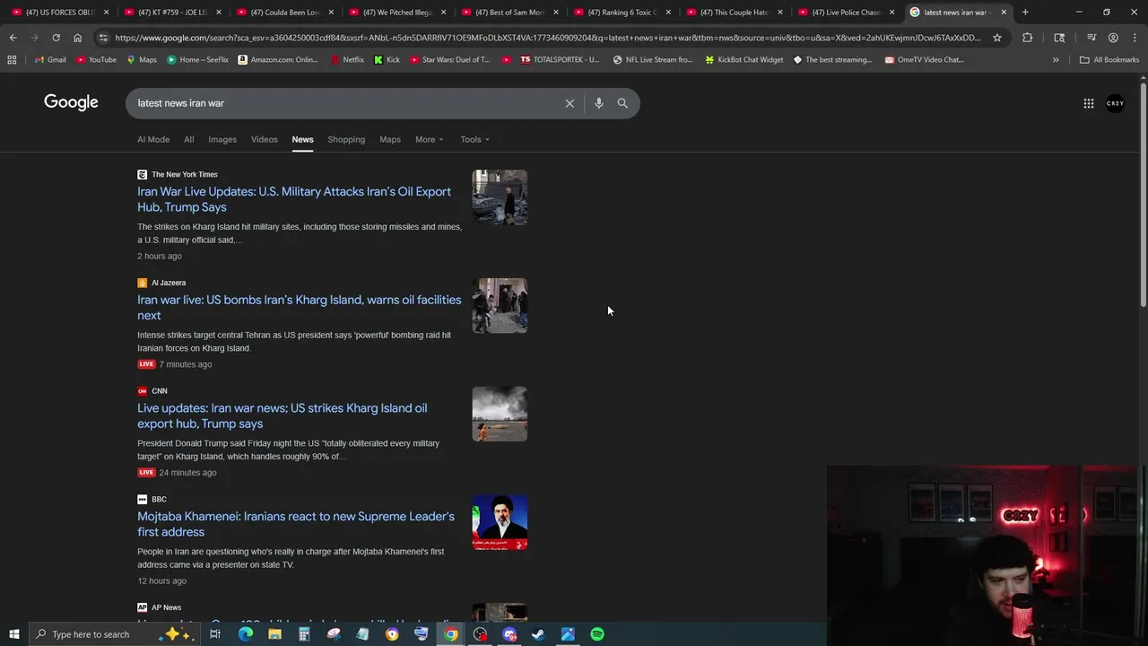Switch to the Videos tab
Screen dimensions: 1148x646
(x=264, y=139)
